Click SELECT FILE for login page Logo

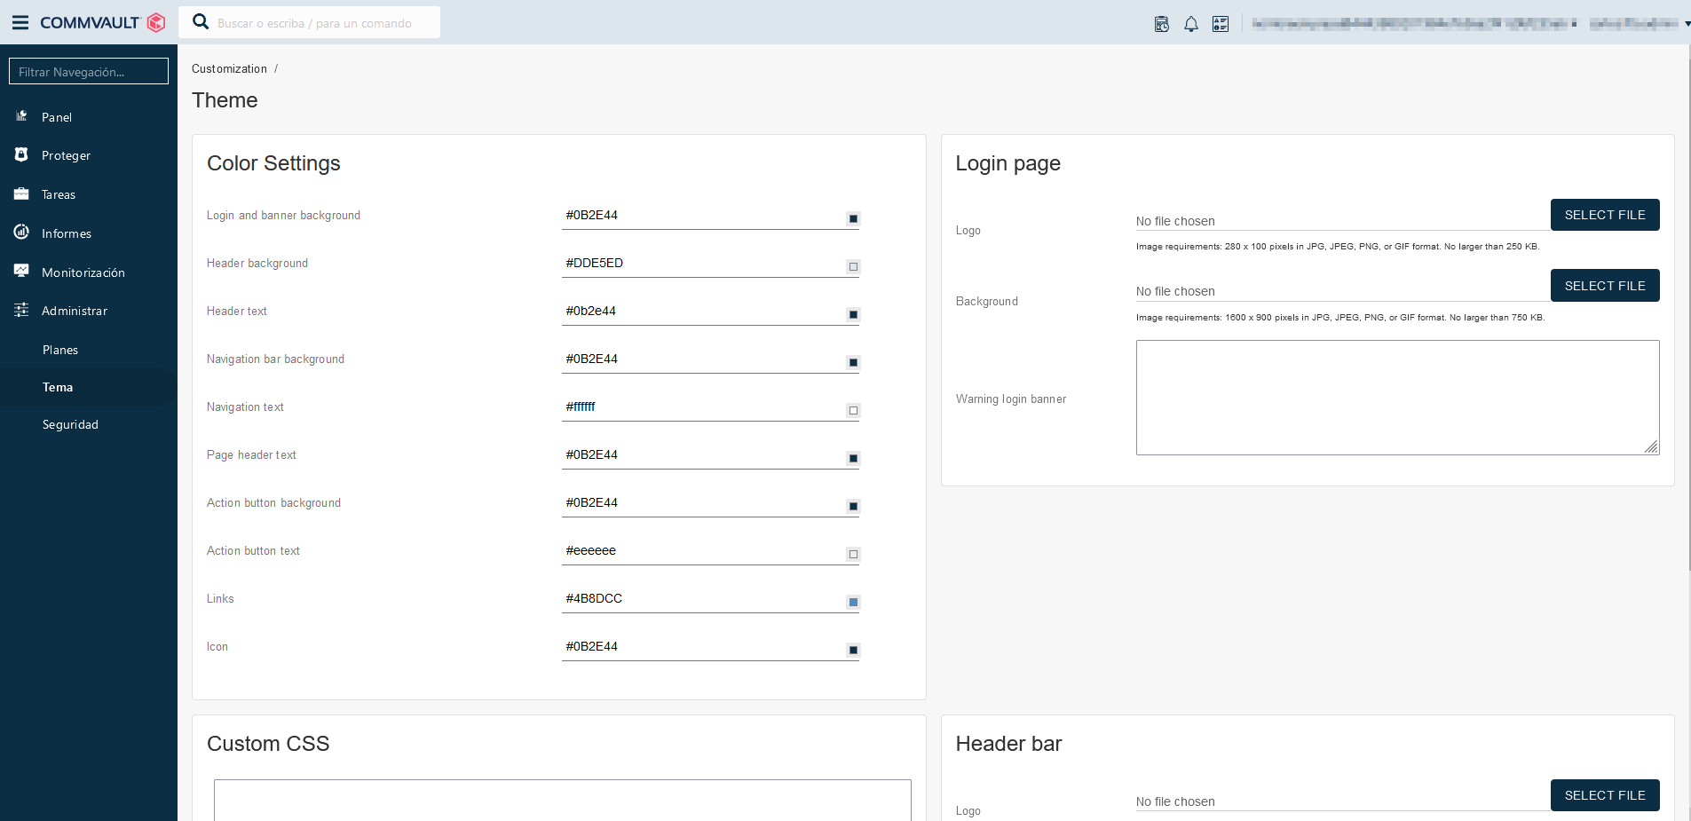click(x=1605, y=215)
